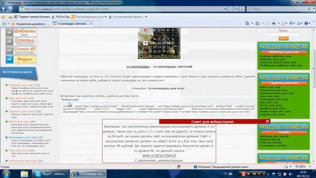Click the site Поиск input field
316x178 pixels.
click(283, 34)
